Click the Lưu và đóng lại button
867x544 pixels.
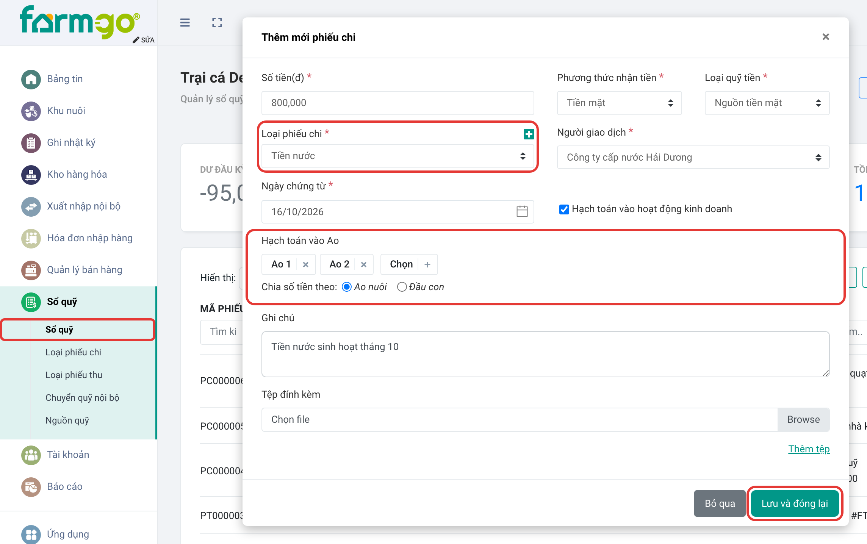pos(795,503)
